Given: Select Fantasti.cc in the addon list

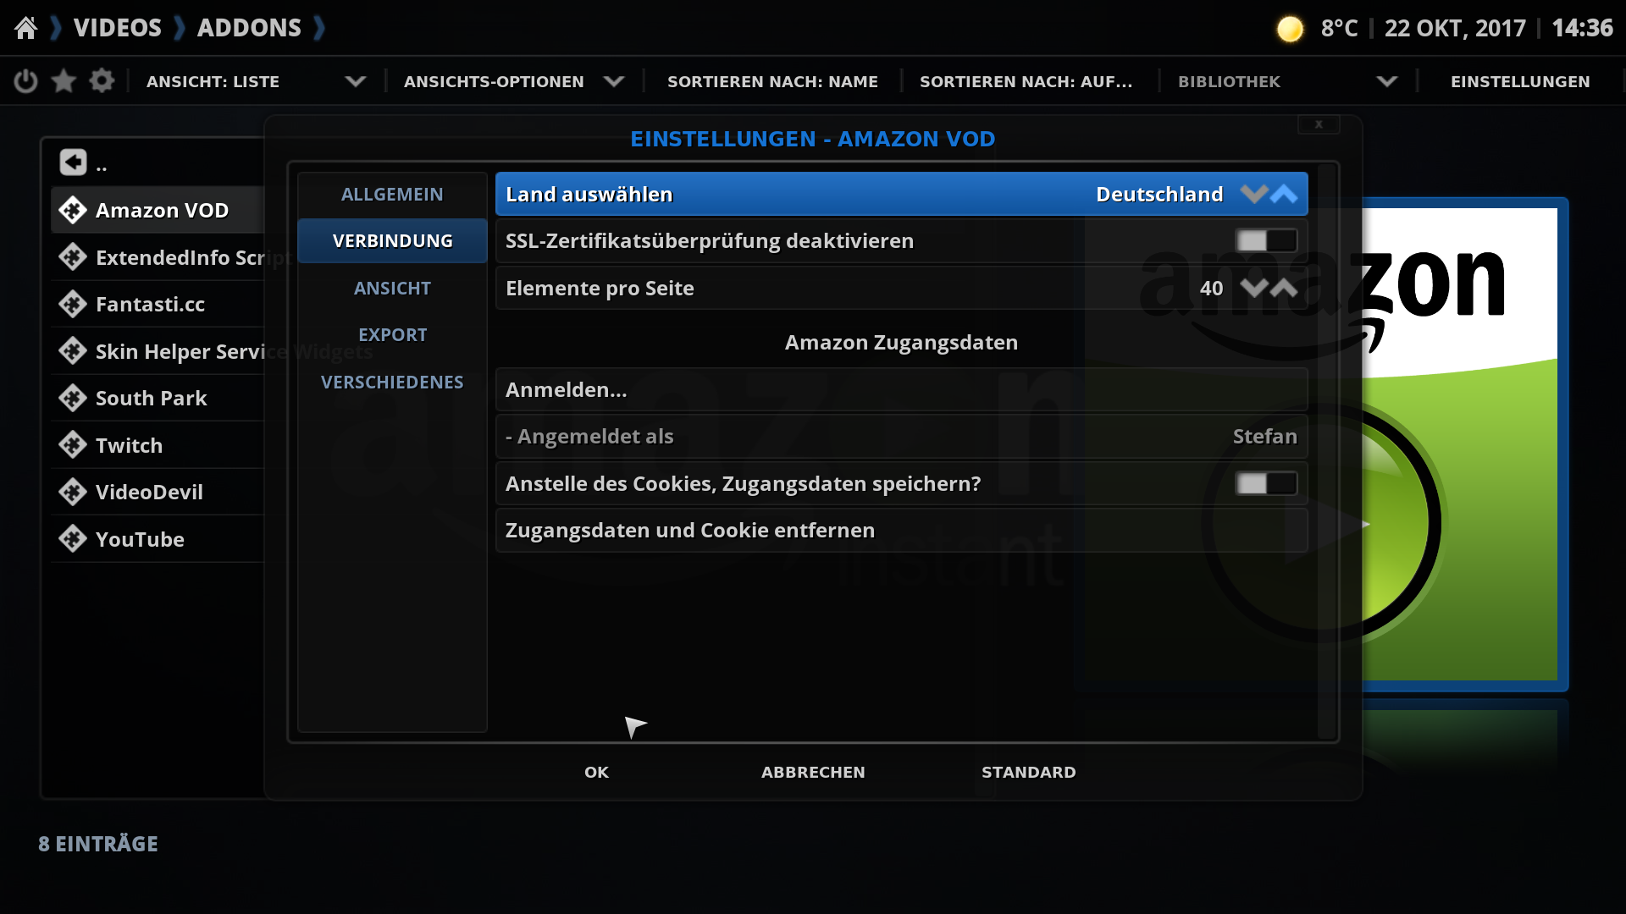Looking at the screenshot, I should coord(158,304).
